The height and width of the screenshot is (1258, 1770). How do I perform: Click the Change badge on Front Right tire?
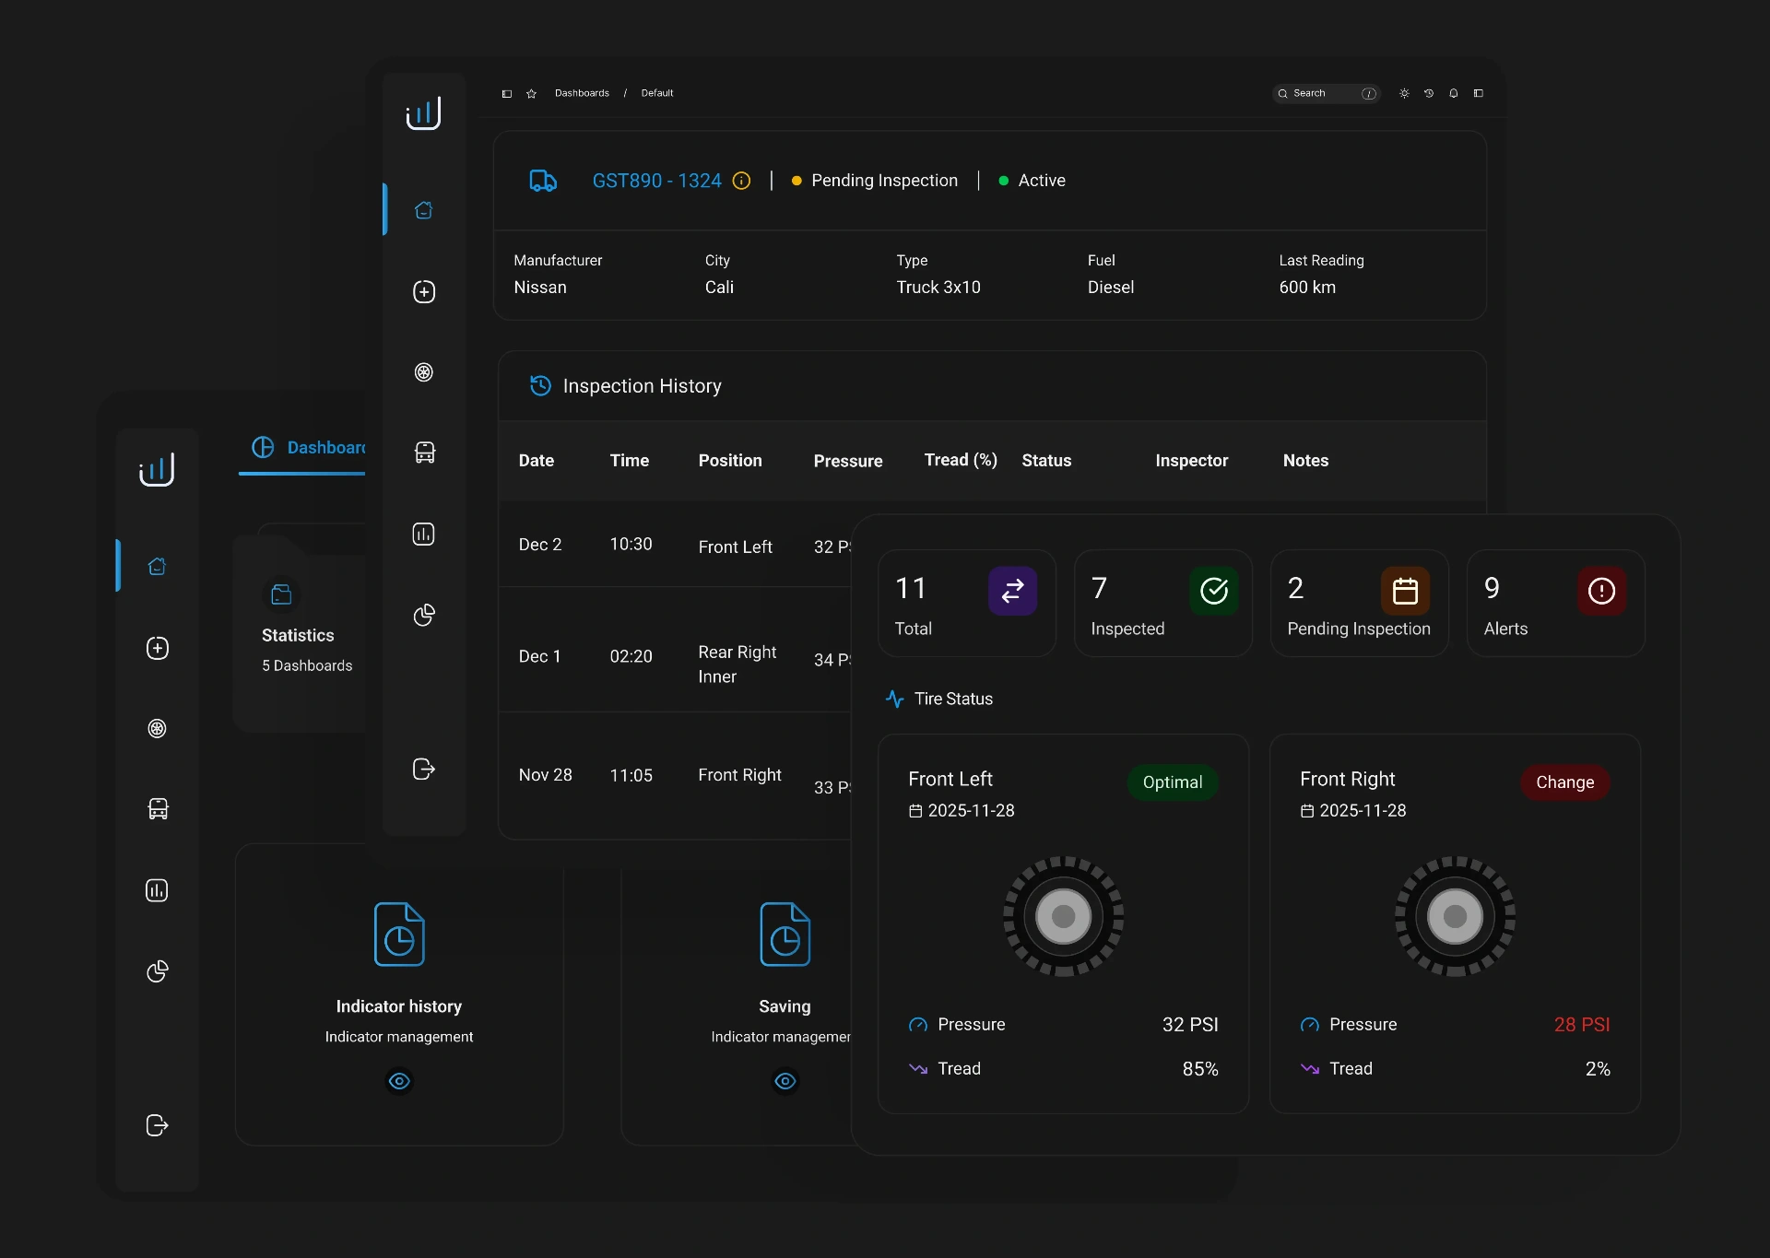1564,782
